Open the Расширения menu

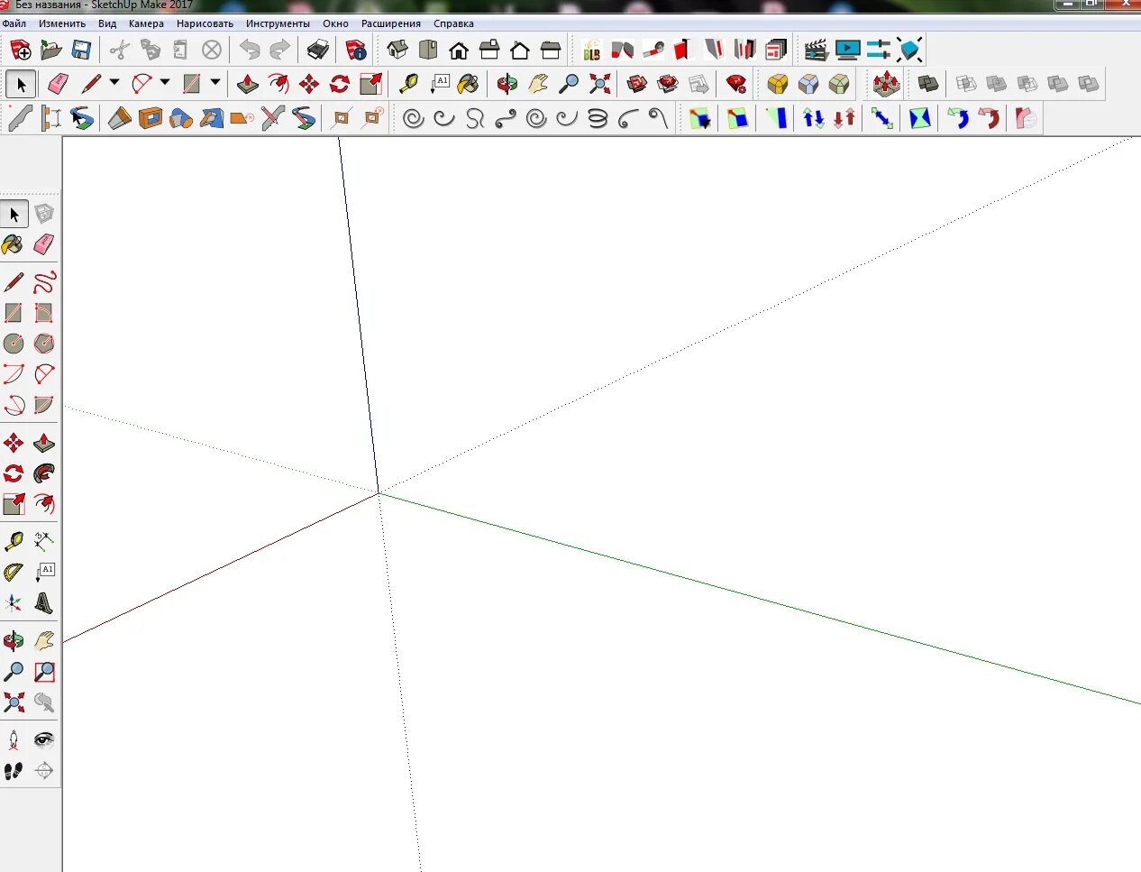[x=391, y=23]
